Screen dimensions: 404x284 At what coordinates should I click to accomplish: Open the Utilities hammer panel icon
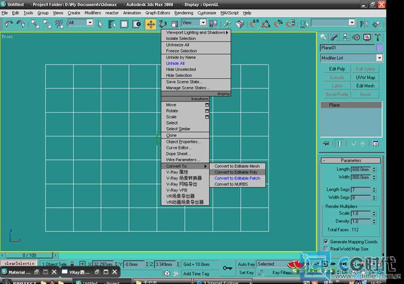378,37
